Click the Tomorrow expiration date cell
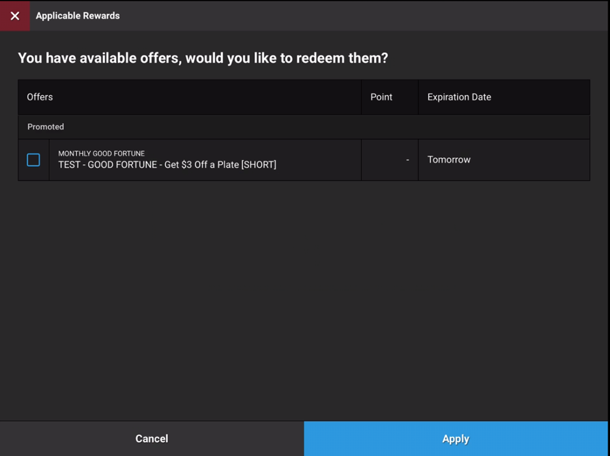Screen dimensions: 610x456 tap(449, 160)
